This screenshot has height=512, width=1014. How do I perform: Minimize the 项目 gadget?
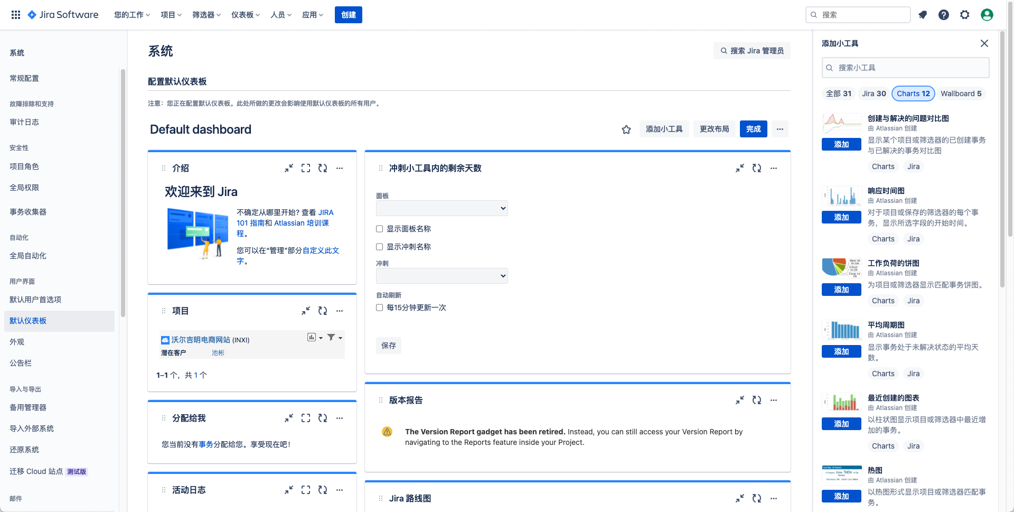click(x=306, y=311)
